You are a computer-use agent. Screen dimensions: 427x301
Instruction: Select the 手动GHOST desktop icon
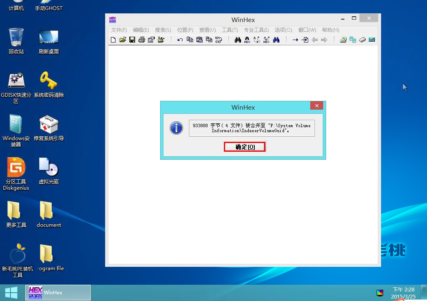[49, 5]
